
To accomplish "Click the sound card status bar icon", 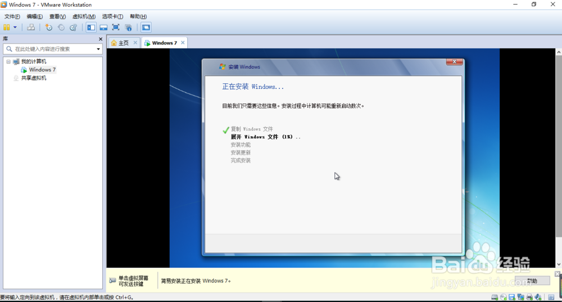I will tap(538, 297).
